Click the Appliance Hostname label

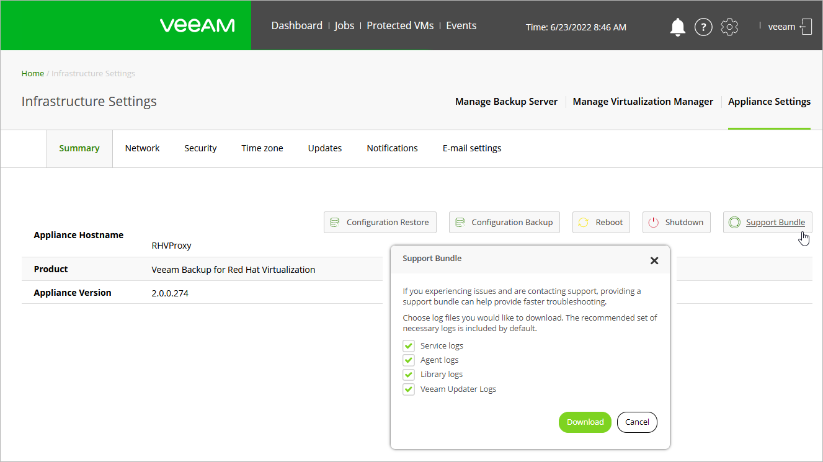point(79,235)
